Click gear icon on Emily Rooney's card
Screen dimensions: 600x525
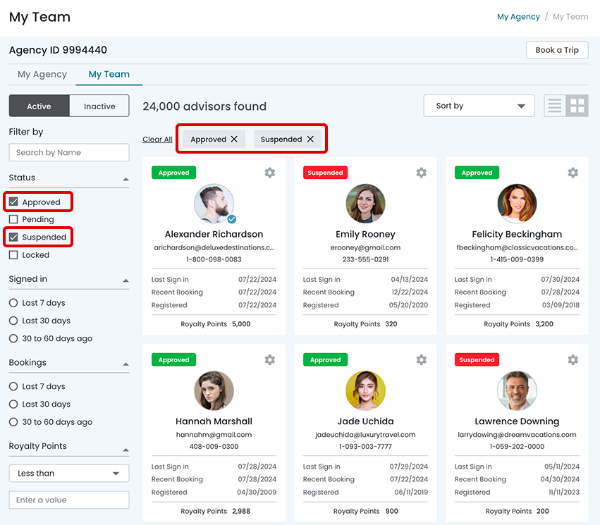click(x=421, y=173)
